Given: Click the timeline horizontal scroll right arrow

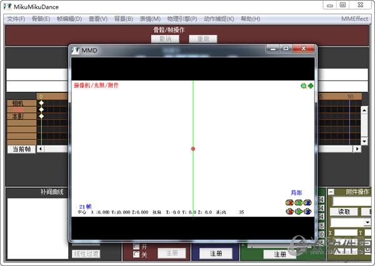Looking at the screenshot, I should pyautogui.click(x=357, y=149).
